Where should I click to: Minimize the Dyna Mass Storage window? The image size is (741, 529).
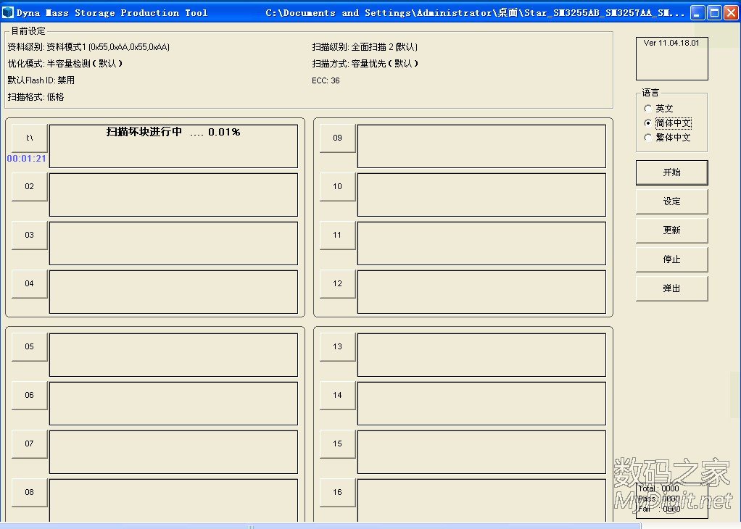tap(697, 13)
